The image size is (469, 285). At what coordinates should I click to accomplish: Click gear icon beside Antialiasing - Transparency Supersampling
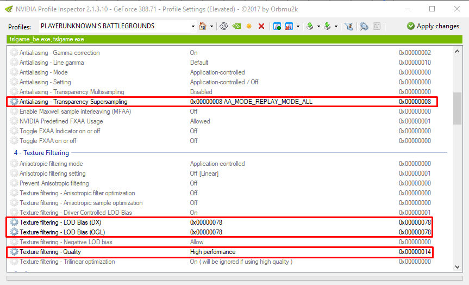(x=14, y=102)
